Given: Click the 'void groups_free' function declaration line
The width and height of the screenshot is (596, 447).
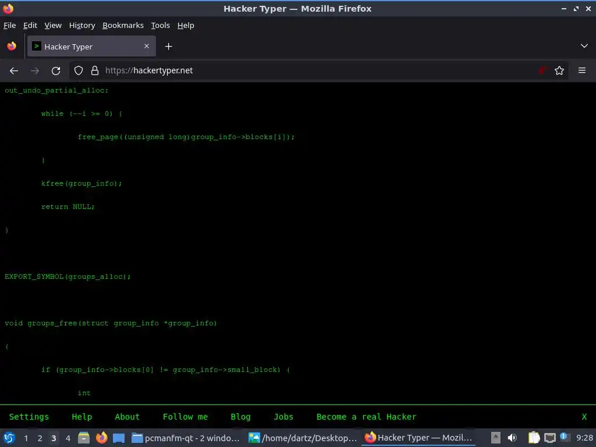Looking at the screenshot, I should [x=111, y=323].
